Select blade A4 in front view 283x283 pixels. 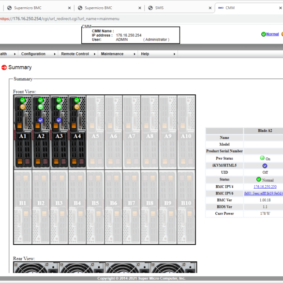[x=77, y=132]
